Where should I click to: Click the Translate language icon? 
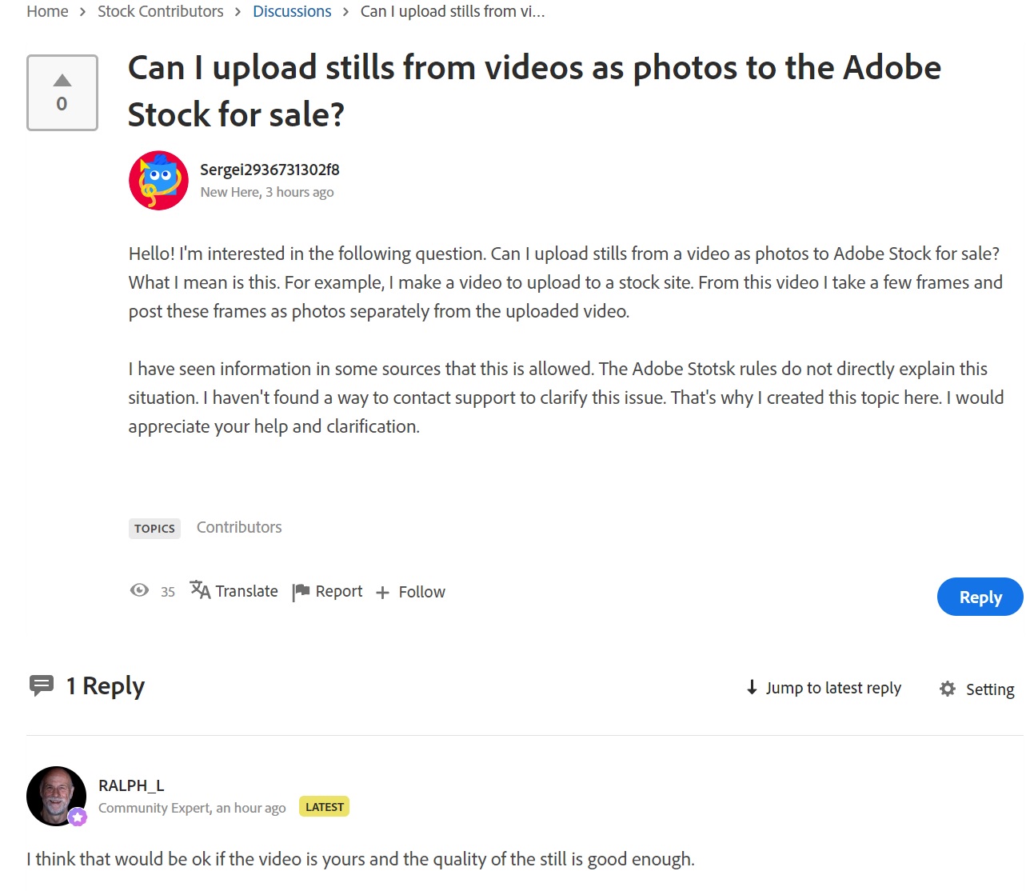click(200, 590)
